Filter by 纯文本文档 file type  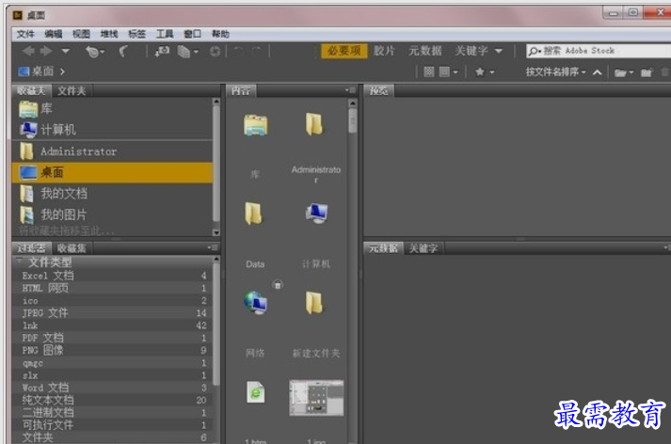[x=113, y=400]
